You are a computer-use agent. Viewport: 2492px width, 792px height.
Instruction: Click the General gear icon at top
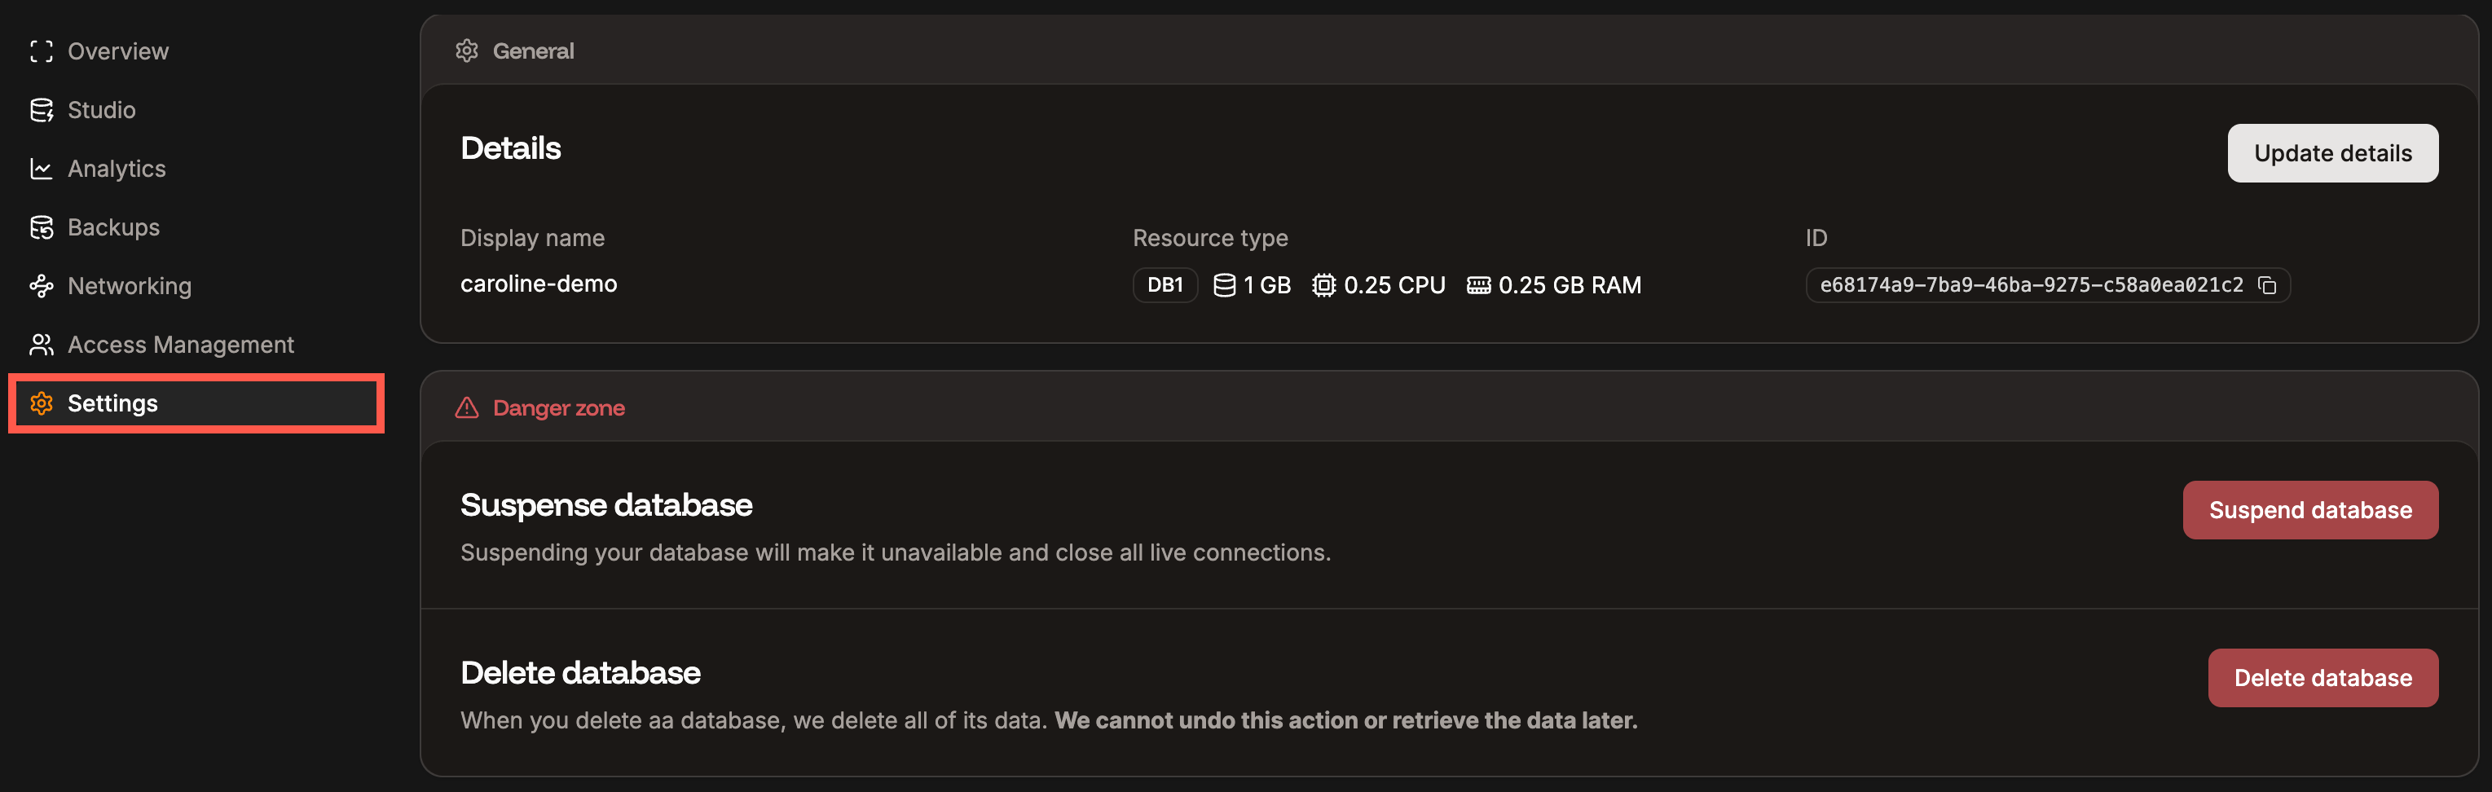pos(467,51)
